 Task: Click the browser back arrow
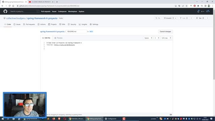pyautogui.click(x=2, y=6)
